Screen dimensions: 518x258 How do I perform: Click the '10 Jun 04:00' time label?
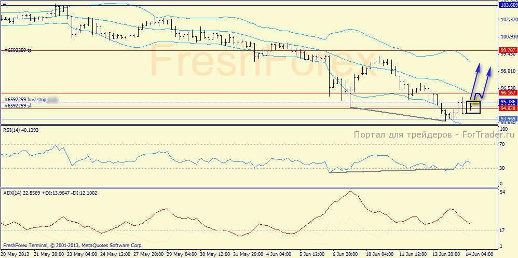pyautogui.click(x=381, y=254)
